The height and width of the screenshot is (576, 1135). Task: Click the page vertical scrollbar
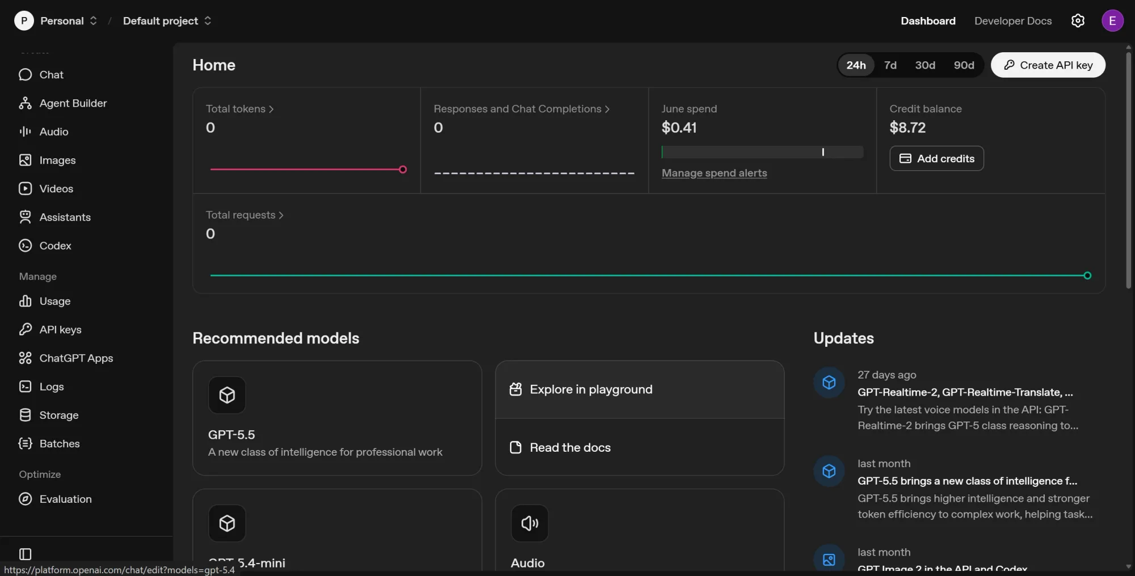1128,170
